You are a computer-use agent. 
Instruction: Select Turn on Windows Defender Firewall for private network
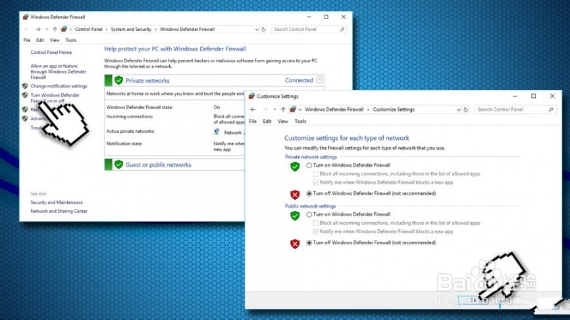(309, 166)
